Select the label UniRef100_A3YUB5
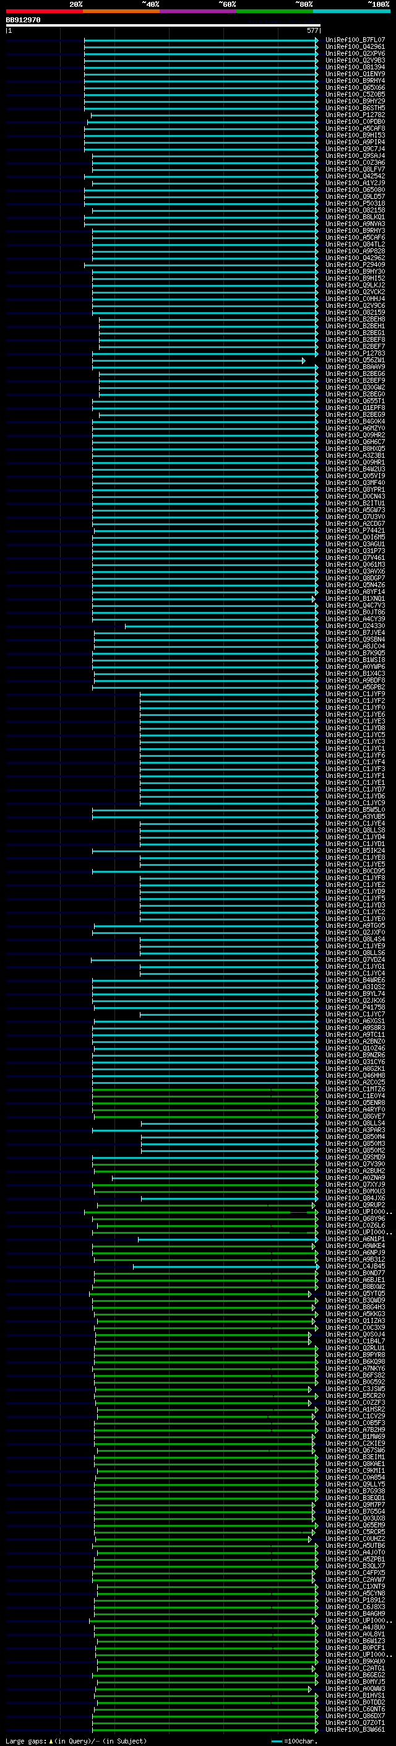 (x=355, y=817)
